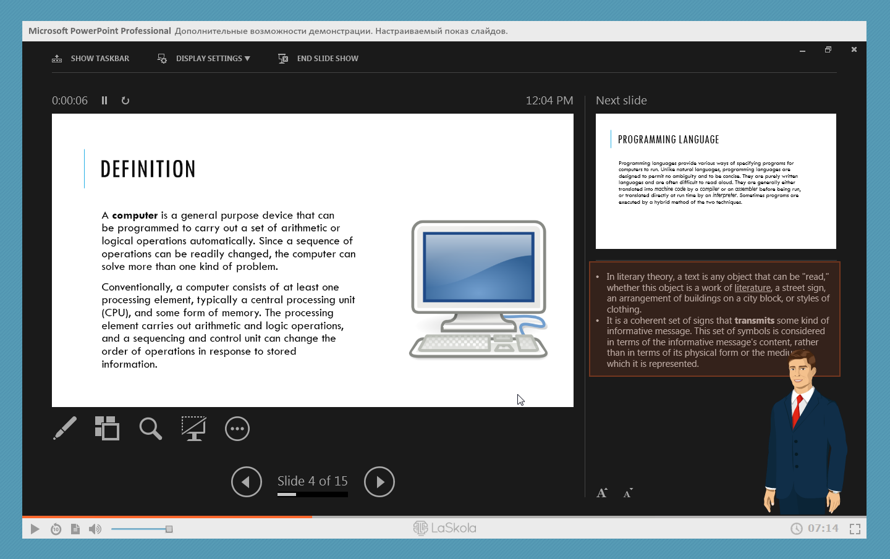Viewport: 890px width, 559px height.
Task: Click the Programming Language next slide thumbnail
Action: [716, 181]
